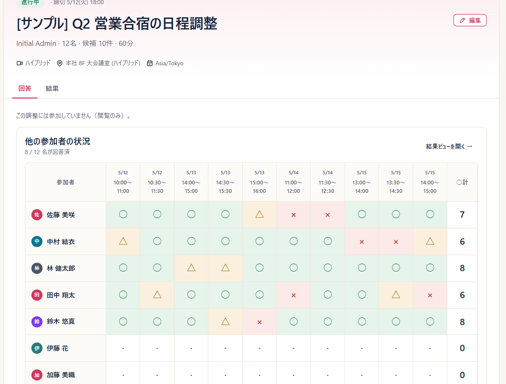Click the 5/12 10:00〜11:00 column header
The width and height of the screenshot is (506, 384).
click(x=123, y=182)
